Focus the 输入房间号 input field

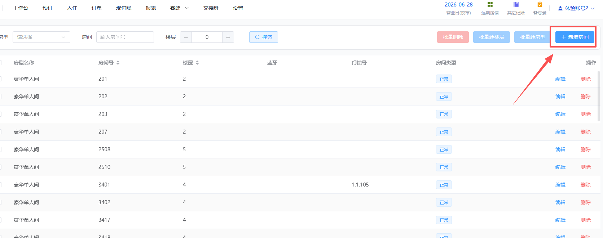[x=125, y=37]
